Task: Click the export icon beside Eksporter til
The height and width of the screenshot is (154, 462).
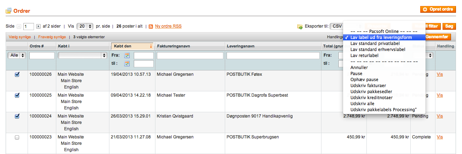Action: coord(300,27)
